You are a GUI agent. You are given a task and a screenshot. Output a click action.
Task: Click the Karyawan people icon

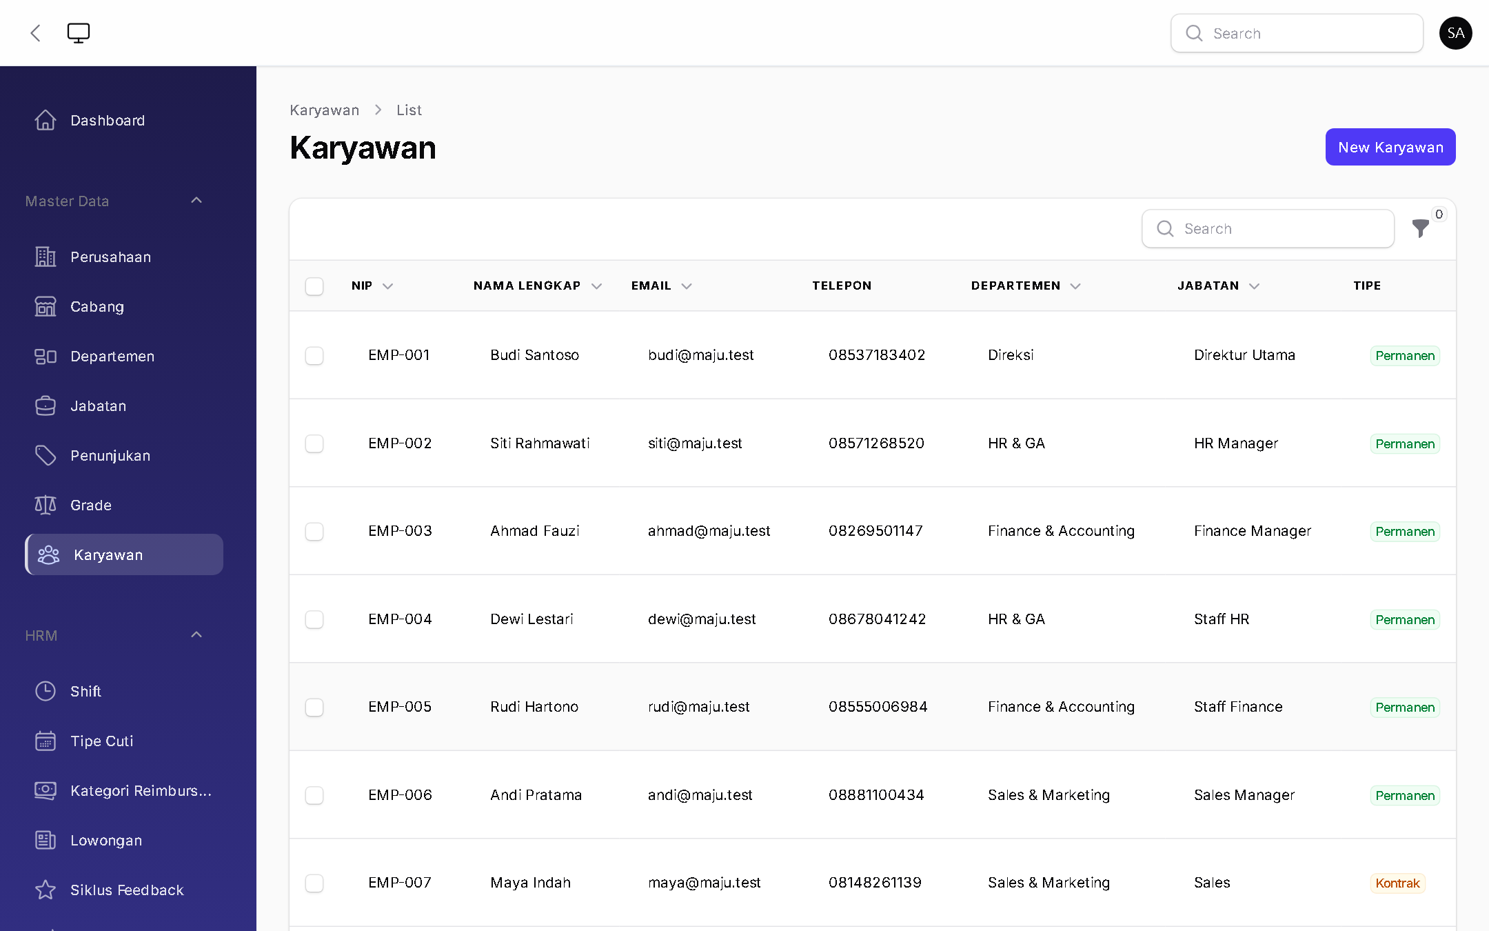pyautogui.click(x=49, y=554)
